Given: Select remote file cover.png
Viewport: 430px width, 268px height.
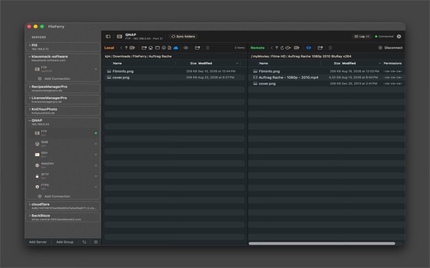Looking at the screenshot, I should click(326, 84).
